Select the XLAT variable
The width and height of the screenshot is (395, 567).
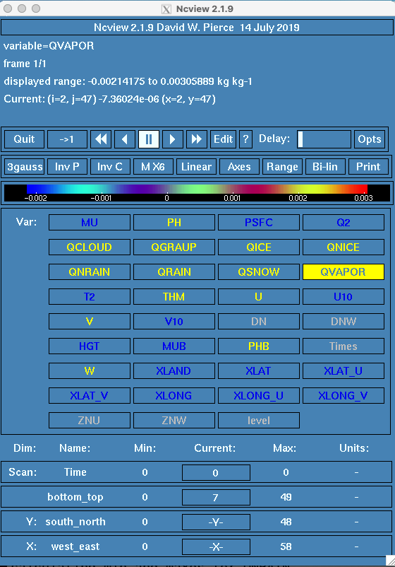259,371
